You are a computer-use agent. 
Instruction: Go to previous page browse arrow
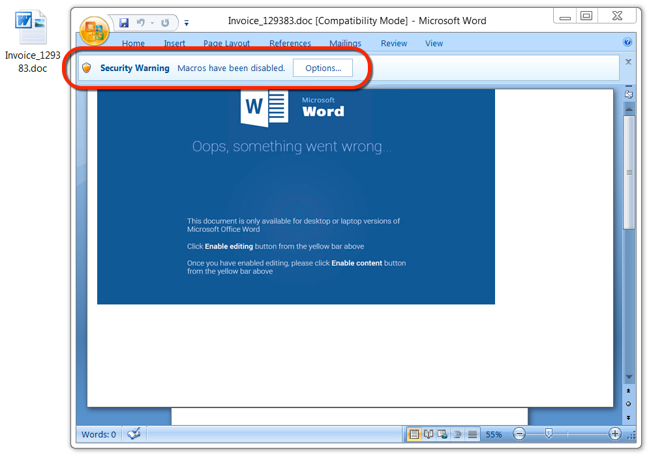click(x=628, y=391)
